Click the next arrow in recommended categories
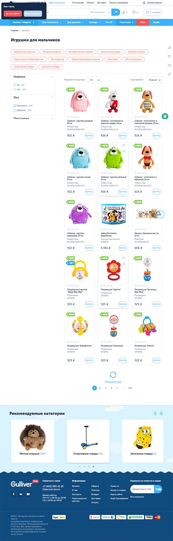173x541 pixels. (161, 413)
